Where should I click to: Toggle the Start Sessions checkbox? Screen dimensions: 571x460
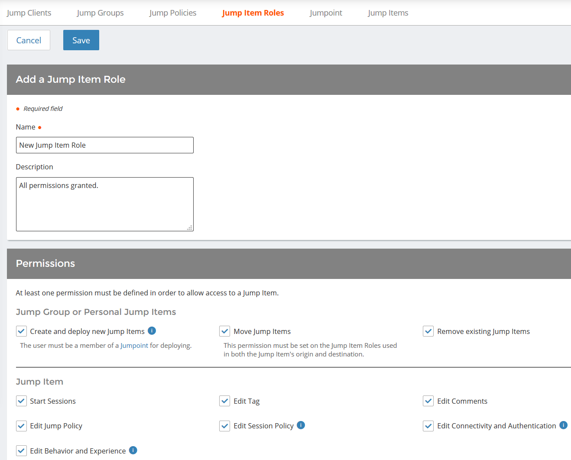click(21, 401)
